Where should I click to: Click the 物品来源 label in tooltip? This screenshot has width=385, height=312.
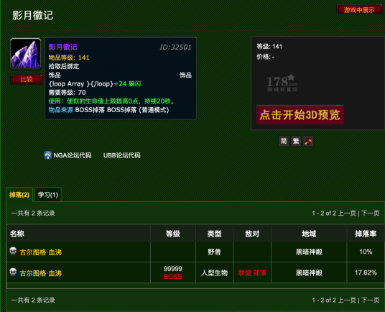coord(60,110)
